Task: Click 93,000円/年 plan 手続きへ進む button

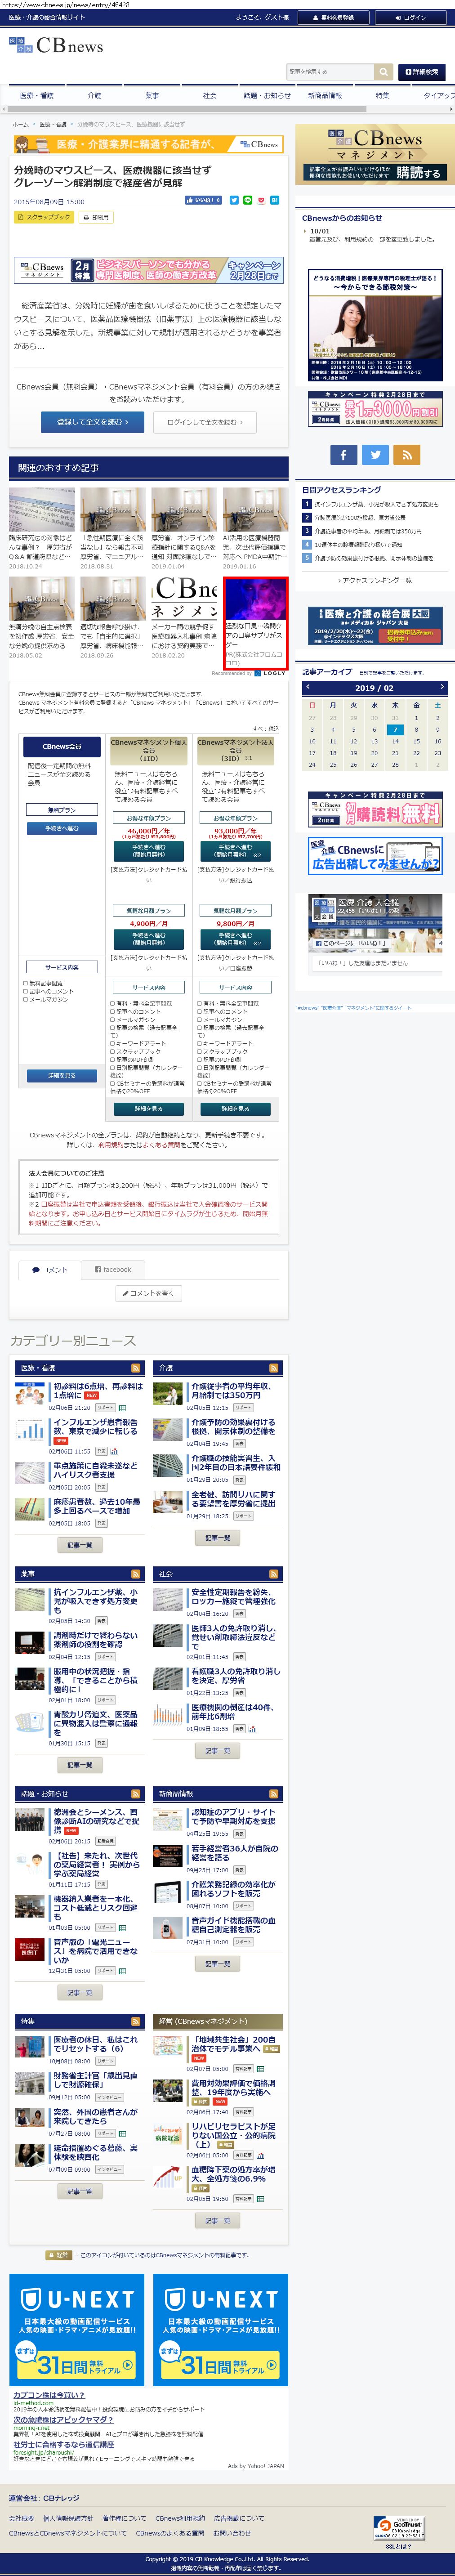Action: point(236,850)
